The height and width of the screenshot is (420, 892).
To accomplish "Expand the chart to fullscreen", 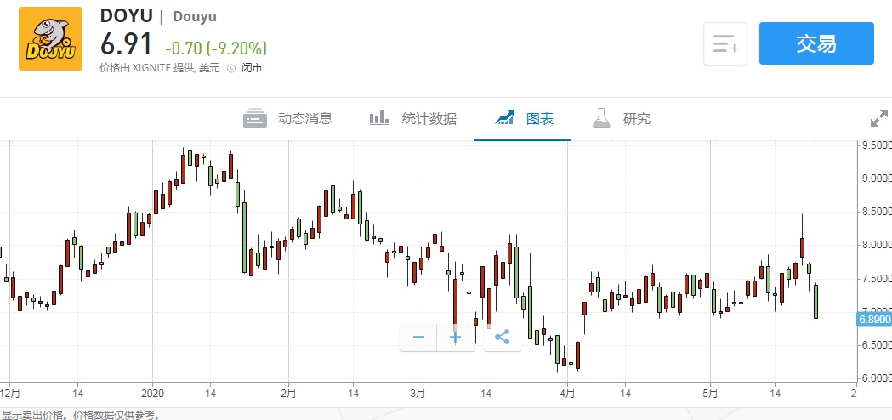I will pos(878,119).
